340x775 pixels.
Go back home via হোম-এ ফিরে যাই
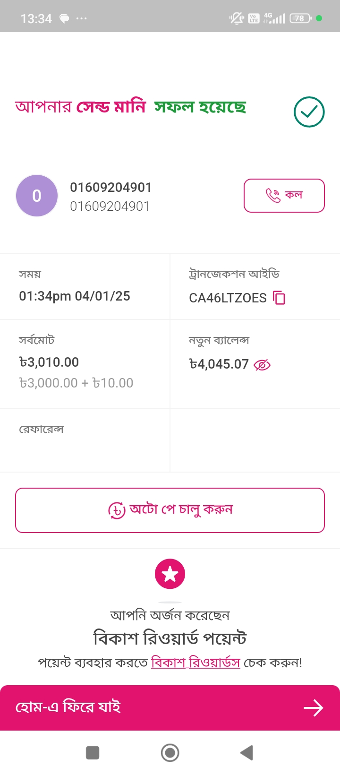click(68, 707)
